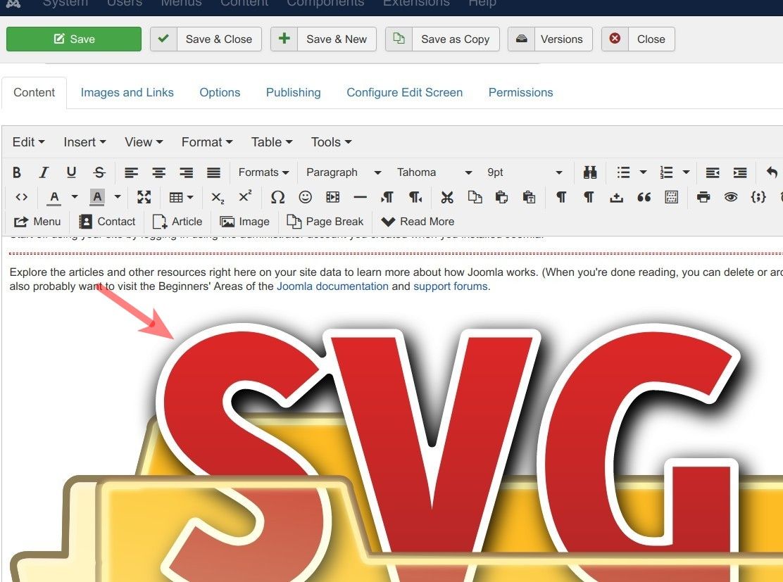Apply background highlight color

tap(97, 197)
